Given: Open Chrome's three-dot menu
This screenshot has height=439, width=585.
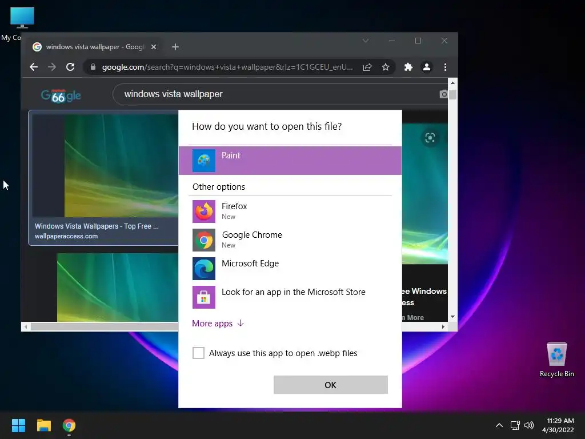Looking at the screenshot, I should [445, 67].
